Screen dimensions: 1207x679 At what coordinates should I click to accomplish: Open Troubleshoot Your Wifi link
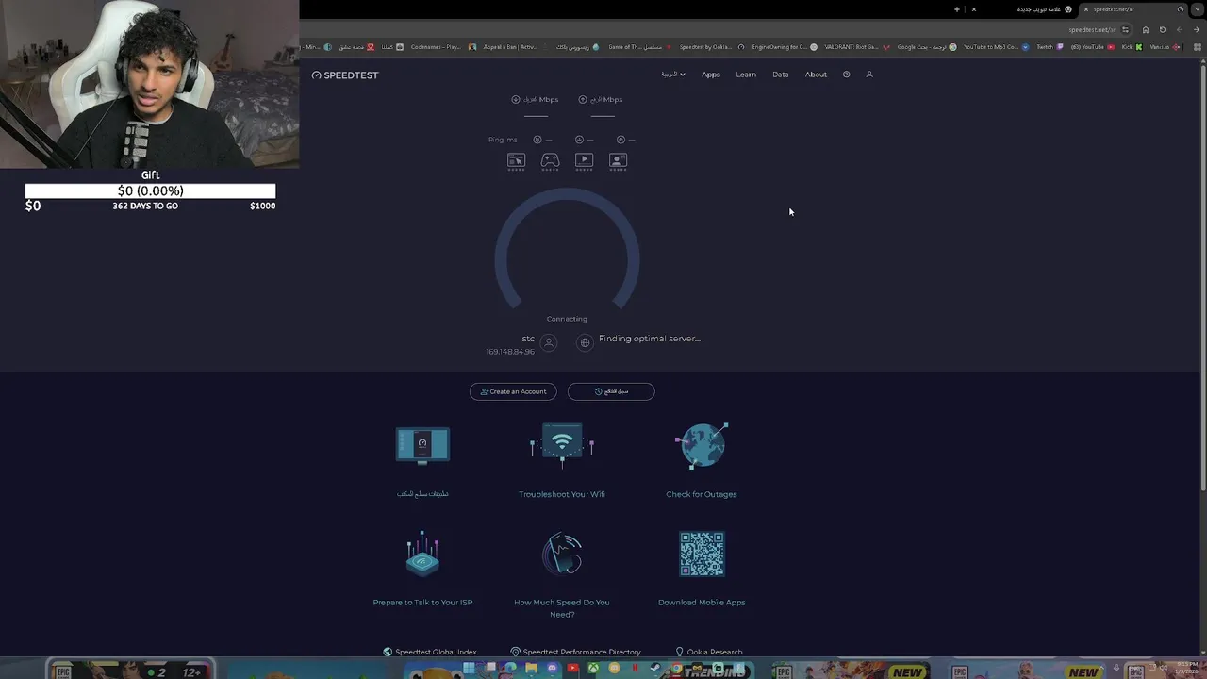(x=562, y=494)
